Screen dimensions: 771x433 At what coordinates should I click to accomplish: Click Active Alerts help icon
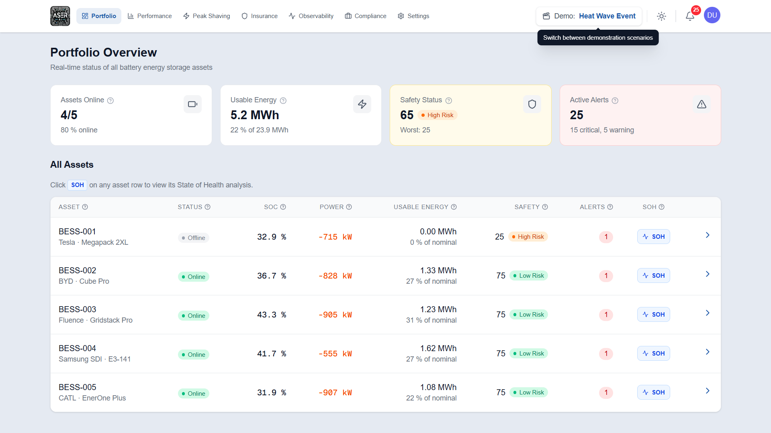(615, 100)
